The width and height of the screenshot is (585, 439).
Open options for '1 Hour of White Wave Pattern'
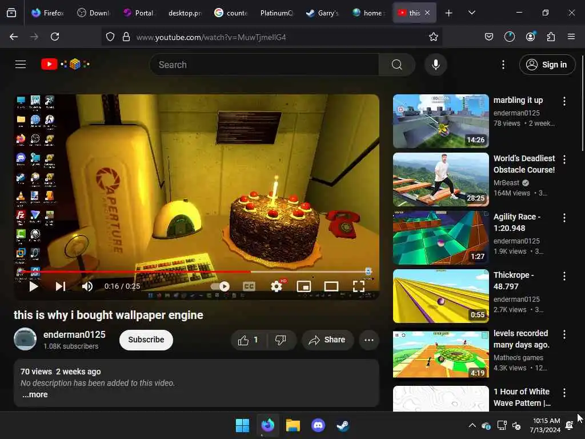(564, 392)
